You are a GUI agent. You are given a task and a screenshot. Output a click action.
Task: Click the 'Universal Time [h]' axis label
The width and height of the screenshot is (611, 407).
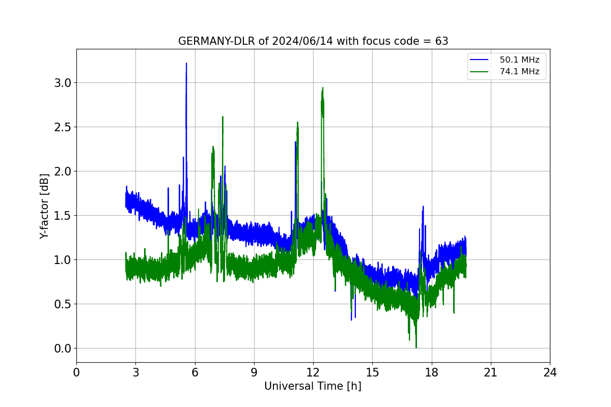pos(313,386)
